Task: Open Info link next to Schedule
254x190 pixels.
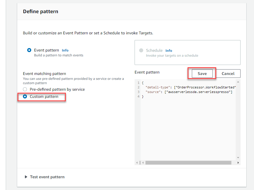Action: tap(169, 51)
